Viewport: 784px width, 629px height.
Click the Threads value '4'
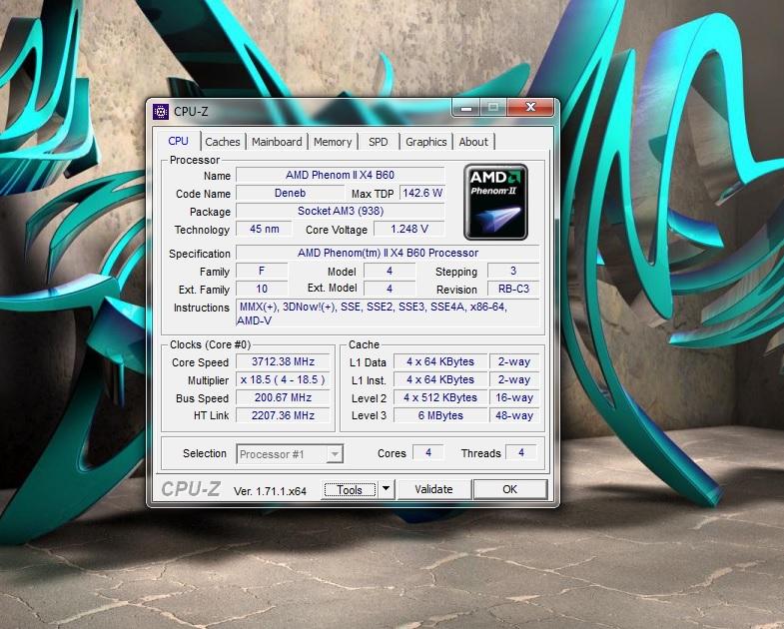pyautogui.click(x=521, y=452)
